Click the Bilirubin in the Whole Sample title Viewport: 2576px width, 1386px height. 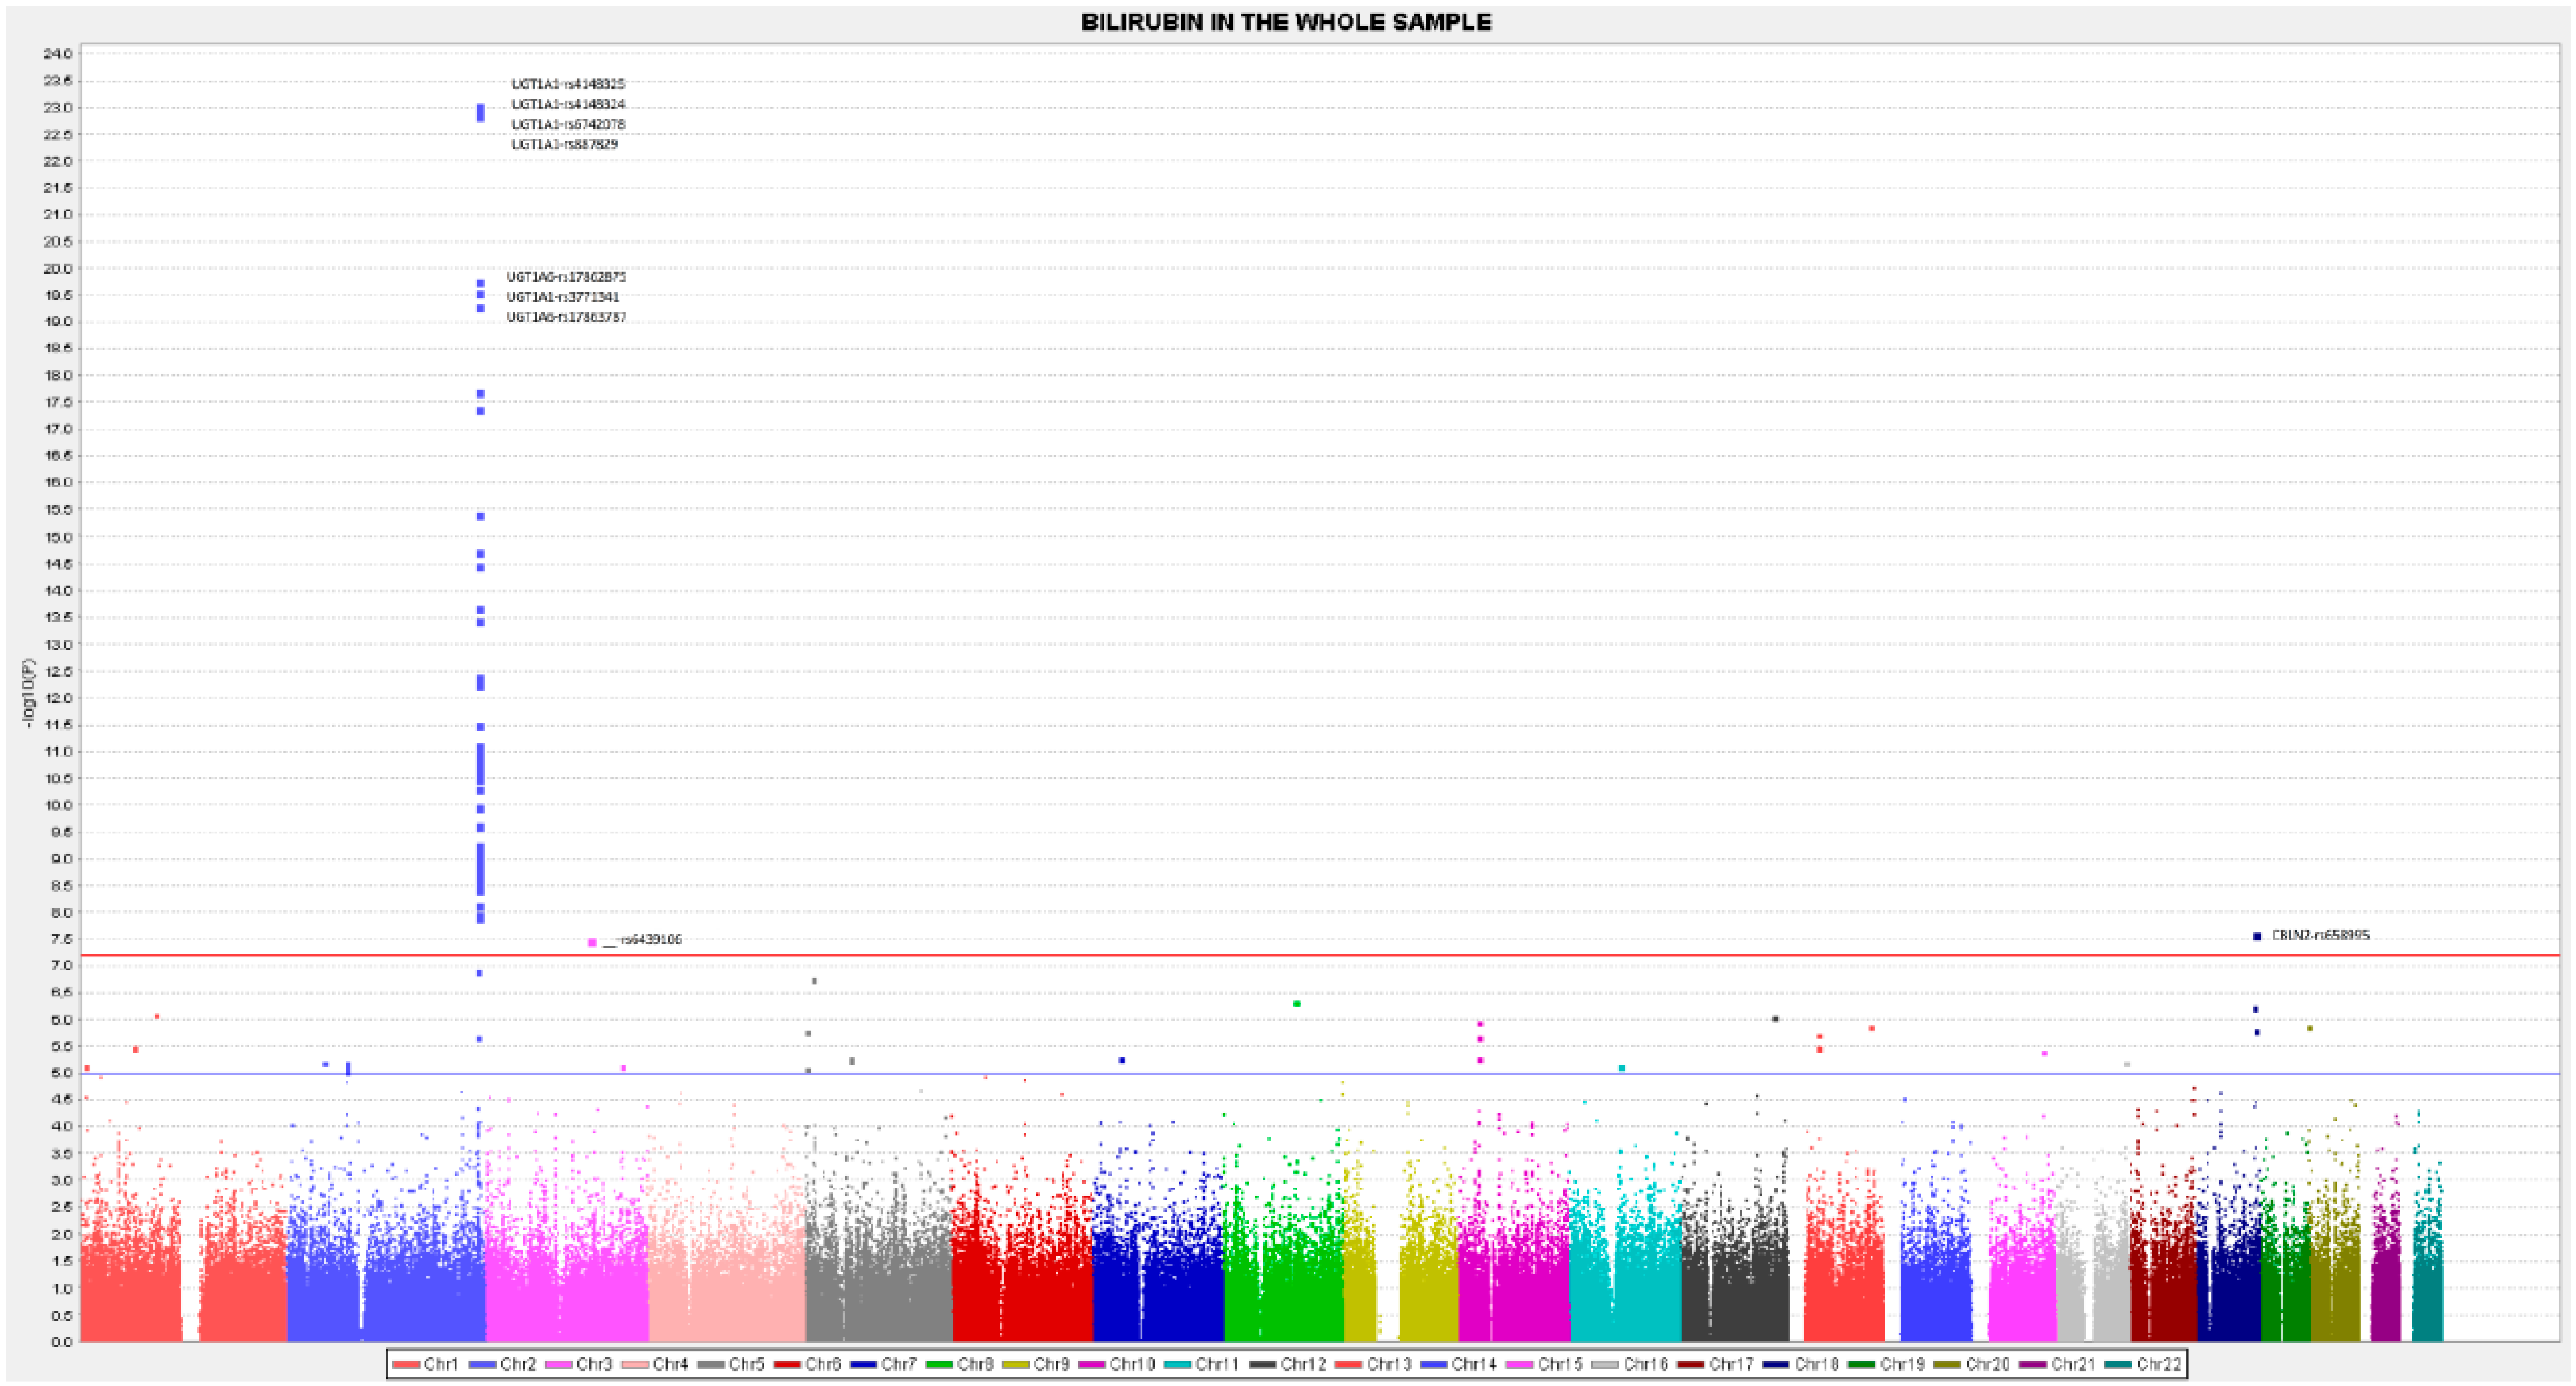pyautogui.click(x=1286, y=22)
